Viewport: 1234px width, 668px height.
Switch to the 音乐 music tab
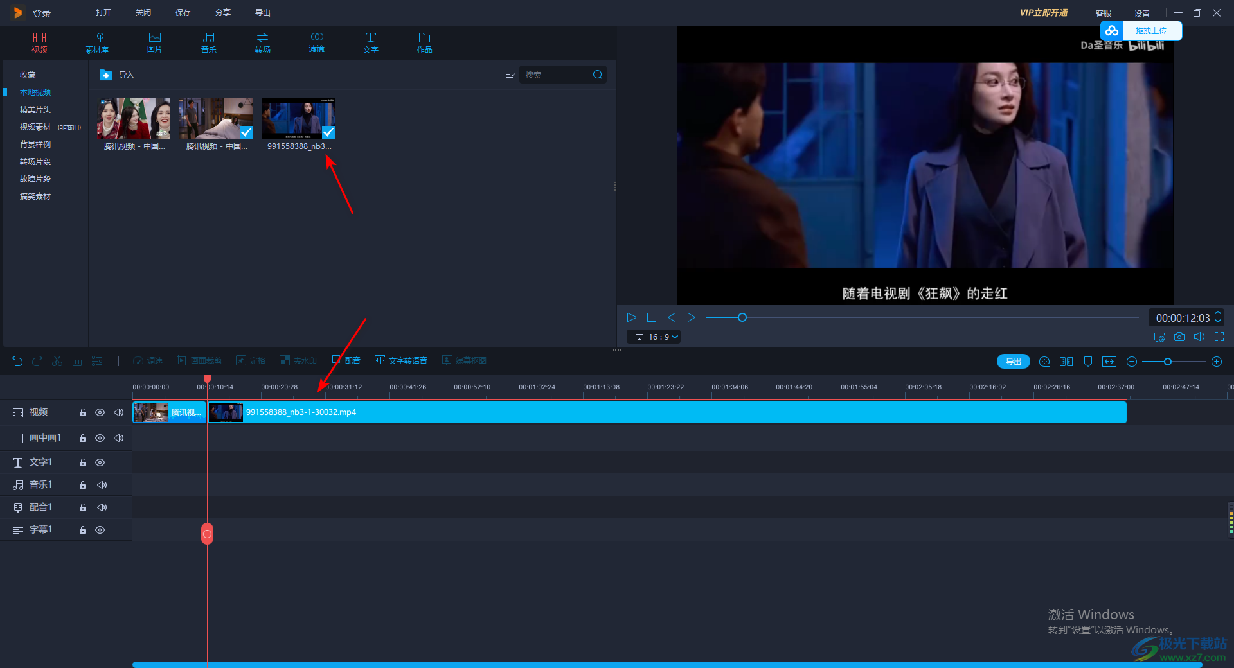click(209, 43)
